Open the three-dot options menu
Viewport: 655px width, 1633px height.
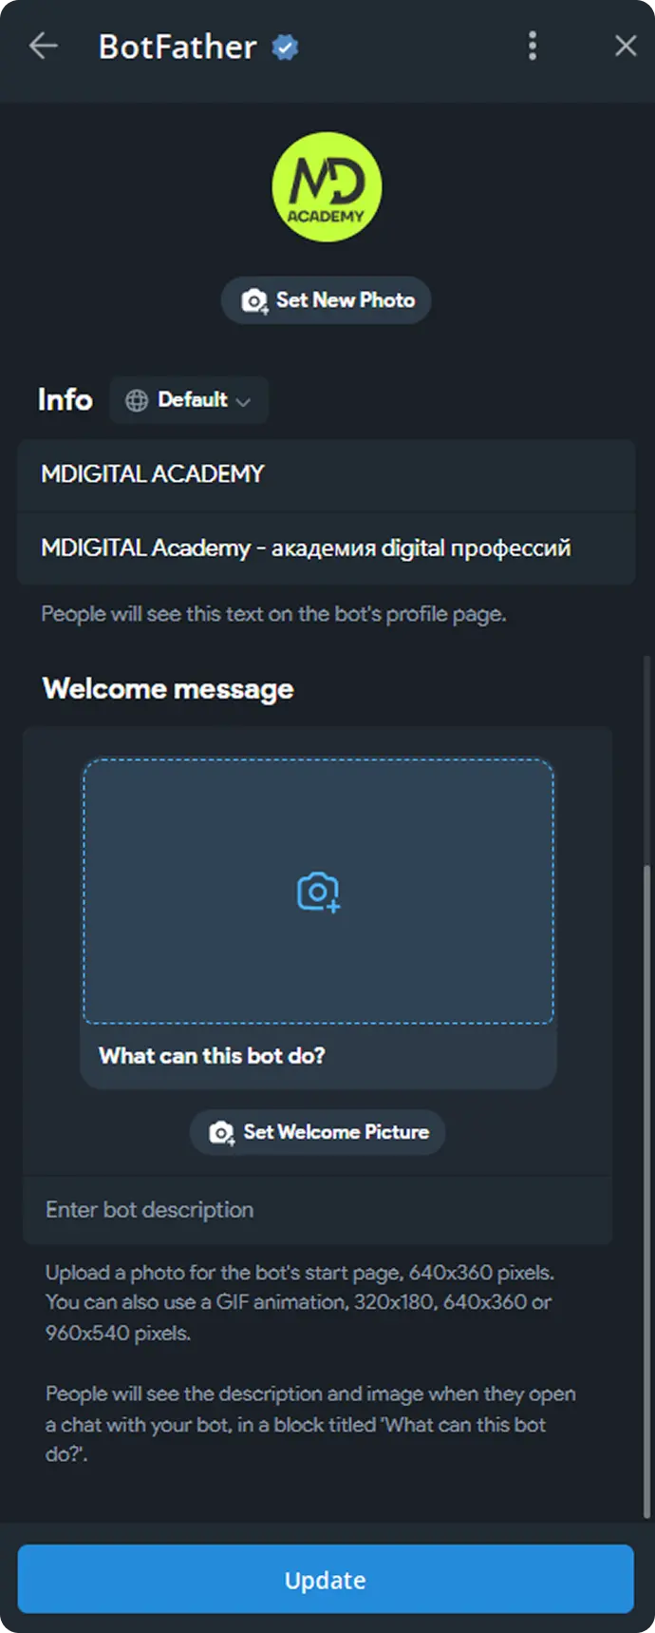[x=533, y=46]
